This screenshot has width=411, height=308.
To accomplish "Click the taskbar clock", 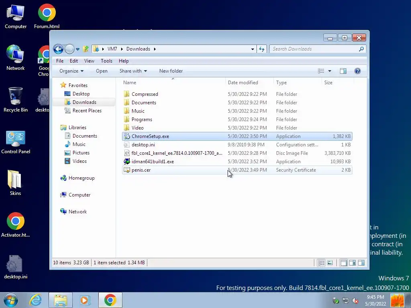I will 375,300.
